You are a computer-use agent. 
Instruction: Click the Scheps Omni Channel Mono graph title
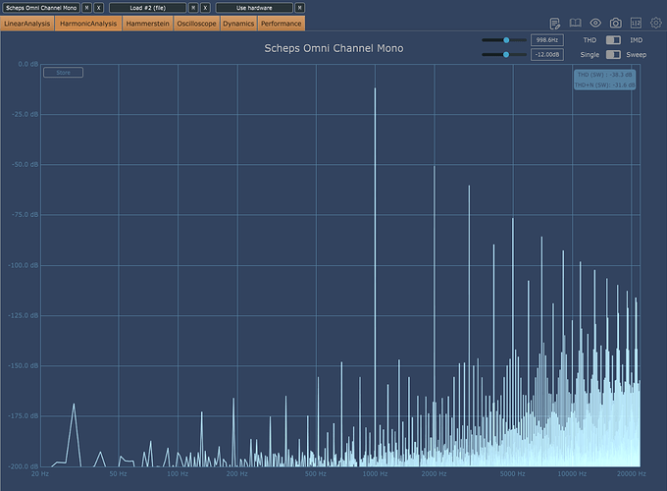[333, 48]
